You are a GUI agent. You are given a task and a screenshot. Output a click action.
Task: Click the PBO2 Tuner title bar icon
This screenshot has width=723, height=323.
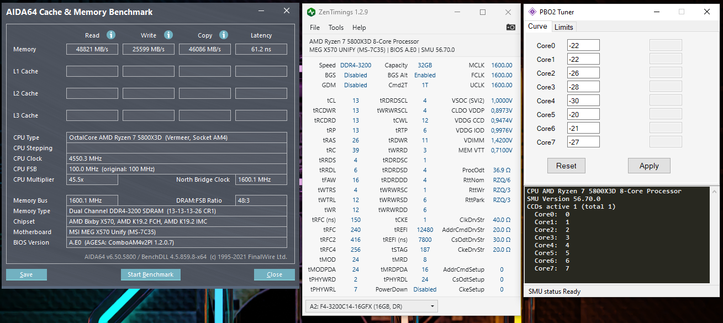tap(532, 12)
